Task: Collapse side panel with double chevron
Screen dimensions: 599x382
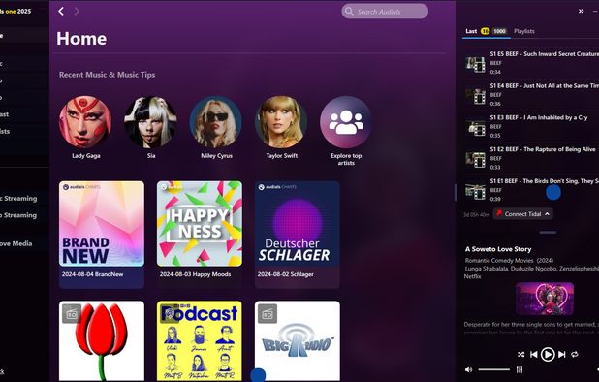Action: pyautogui.click(x=581, y=11)
